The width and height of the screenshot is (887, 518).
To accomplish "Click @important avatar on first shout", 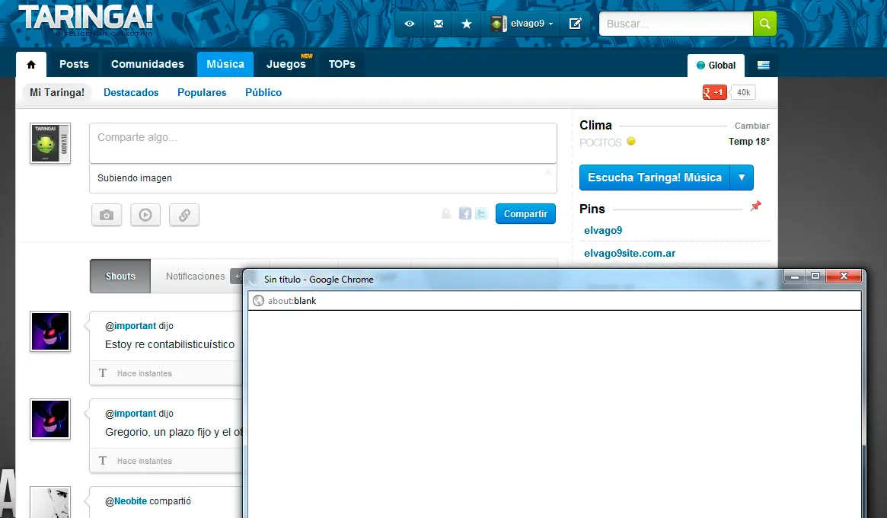I will tap(50, 331).
